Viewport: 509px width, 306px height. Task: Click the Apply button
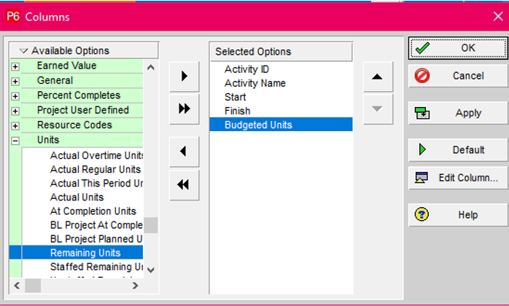(x=458, y=113)
